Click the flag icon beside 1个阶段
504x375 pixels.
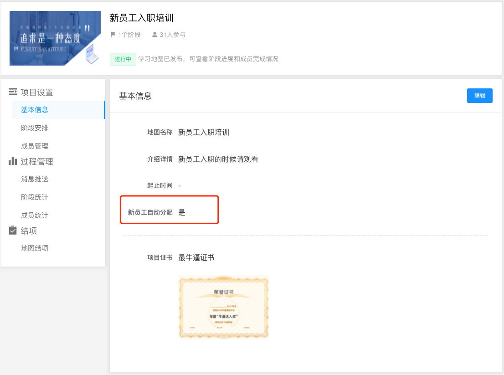(x=113, y=34)
